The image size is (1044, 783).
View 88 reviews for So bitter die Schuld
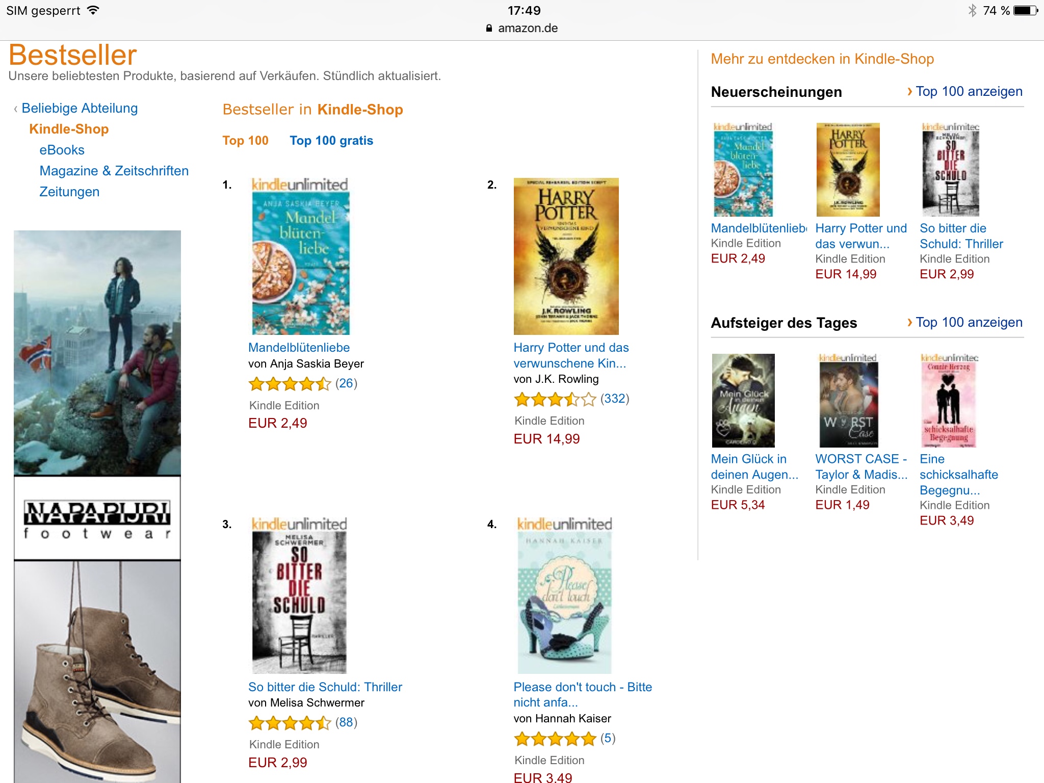point(346,722)
